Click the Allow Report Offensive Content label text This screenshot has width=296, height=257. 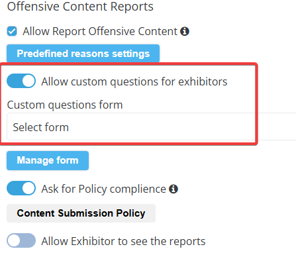100,31
